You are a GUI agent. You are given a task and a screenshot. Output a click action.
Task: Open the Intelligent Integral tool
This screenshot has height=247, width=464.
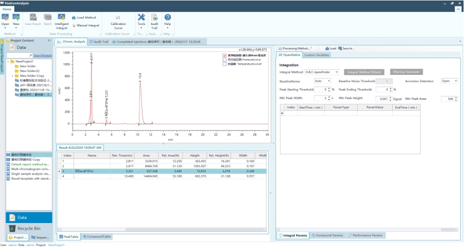pos(62,20)
